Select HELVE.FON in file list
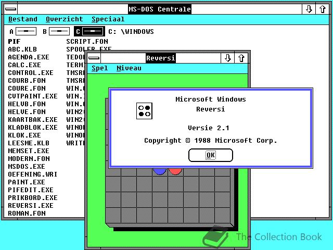 [27, 112]
